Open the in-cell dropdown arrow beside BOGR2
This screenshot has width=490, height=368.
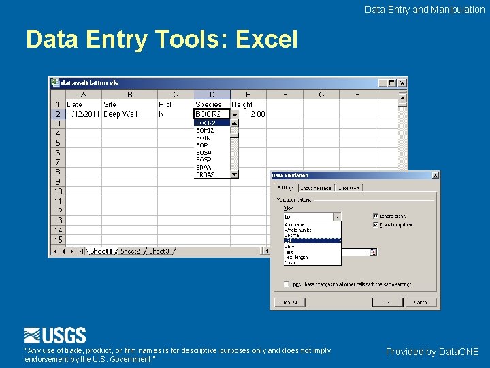pyautogui.click(x=234, y=114)
